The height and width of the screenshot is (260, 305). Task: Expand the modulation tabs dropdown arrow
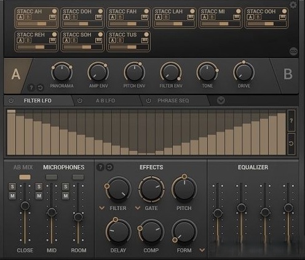(221, 100)
